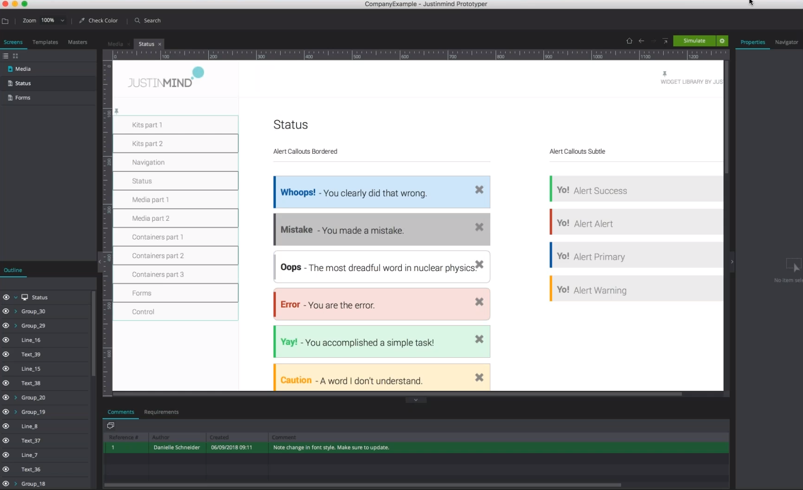The image size is (803, 490).
Task: Open the simulation settings gear icon
Action: pos(722,41)
